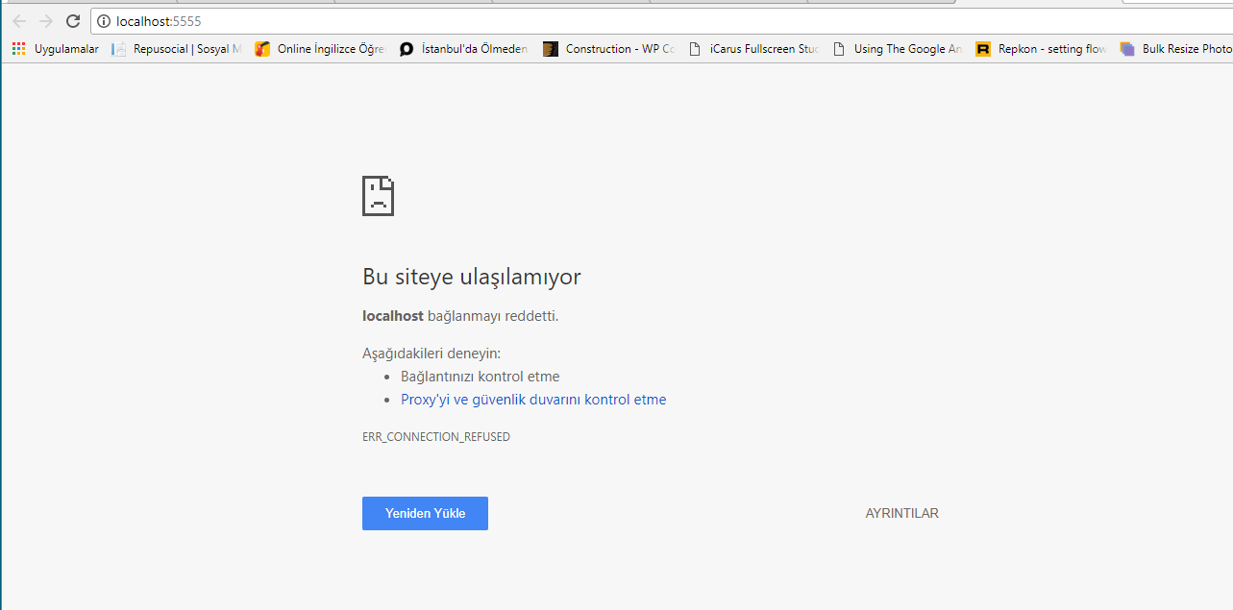The image size is (1233, 610).
Task: Click the Bağlantınızı kontrol etme suggestion
Action: tap(481, 377)
